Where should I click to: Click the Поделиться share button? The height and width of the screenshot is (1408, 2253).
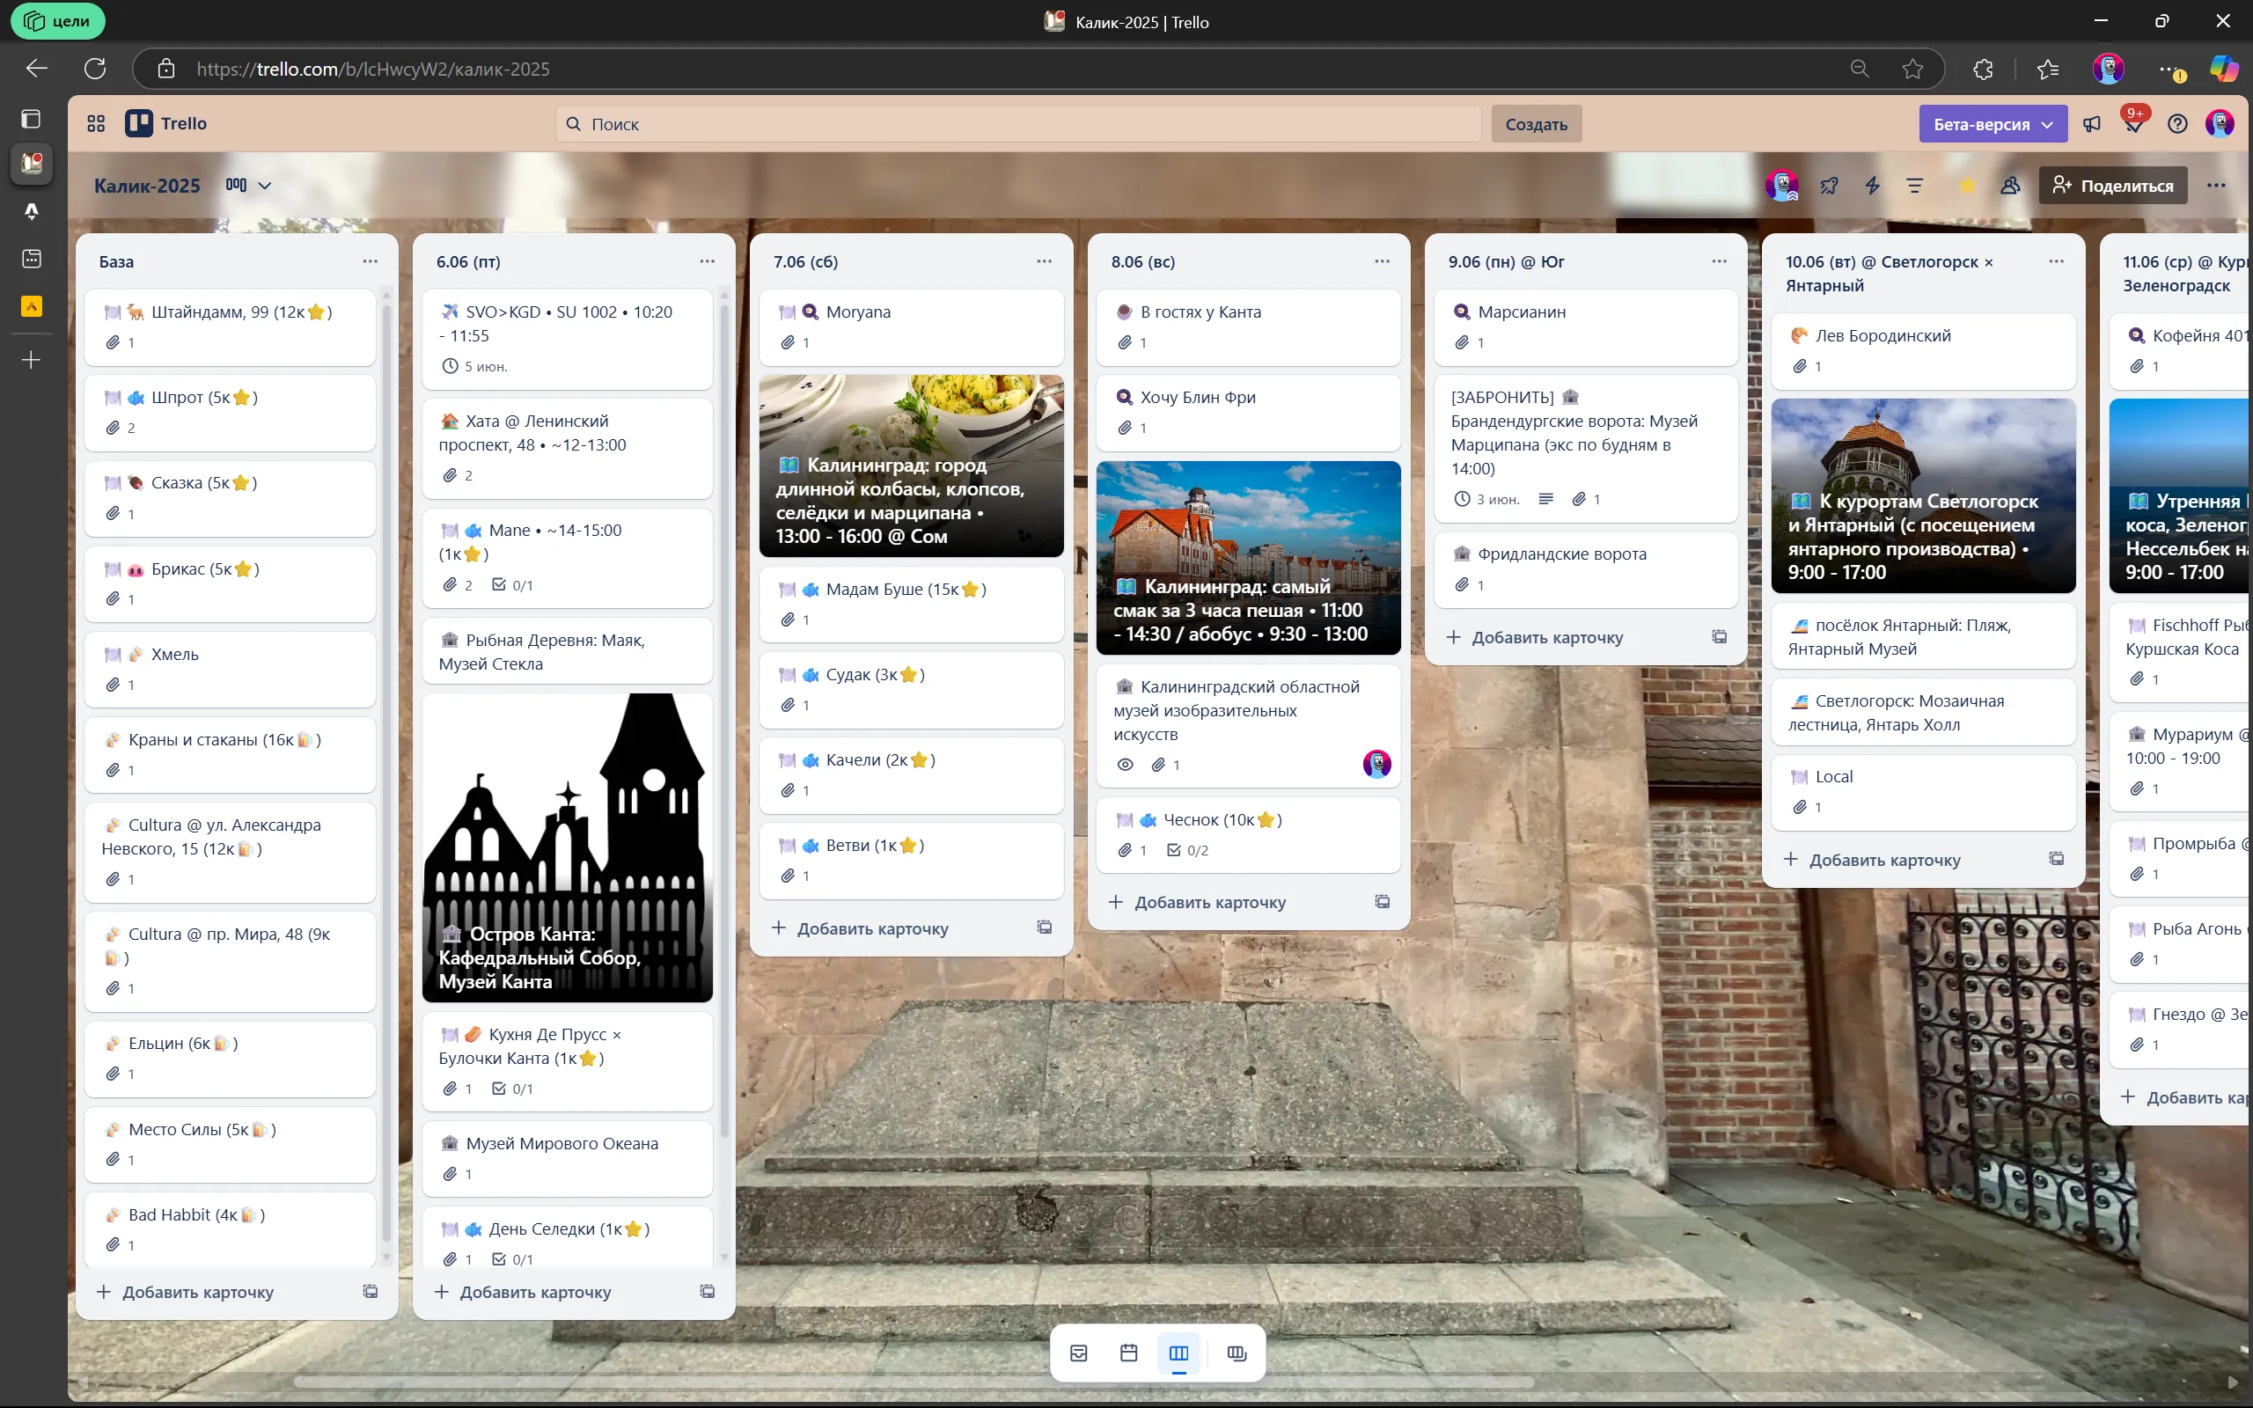click(x=2112, y=186)
